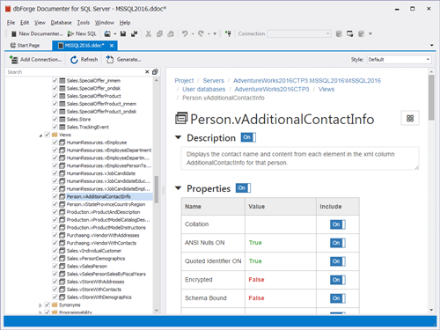Click the Undo arrow icon
The height and width of the screenshot is (330, 440).
point(185,33)
